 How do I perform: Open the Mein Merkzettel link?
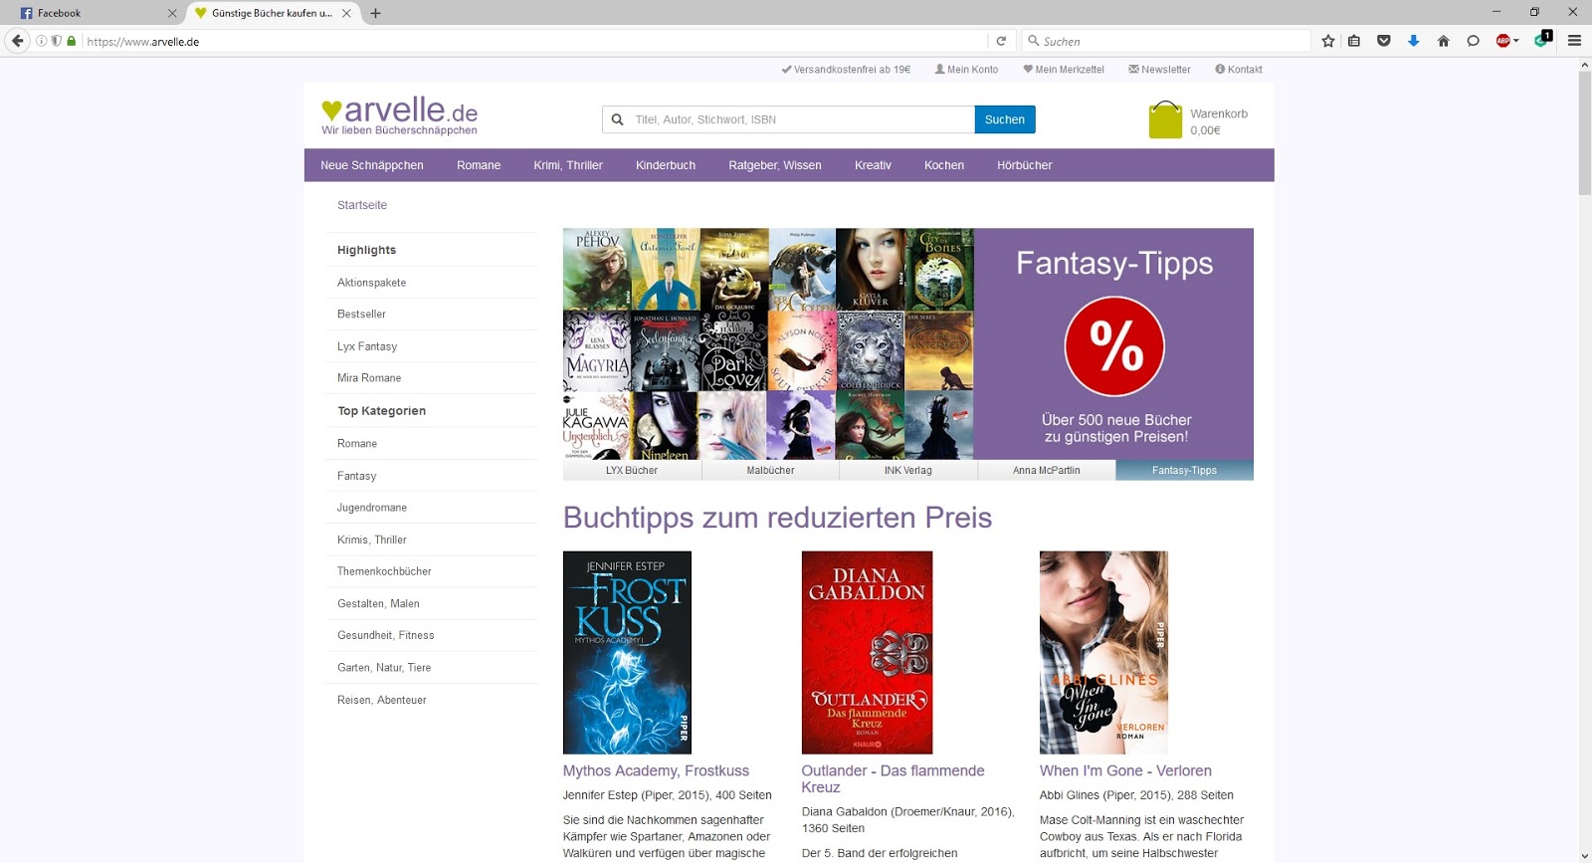tap(1064, 70)
